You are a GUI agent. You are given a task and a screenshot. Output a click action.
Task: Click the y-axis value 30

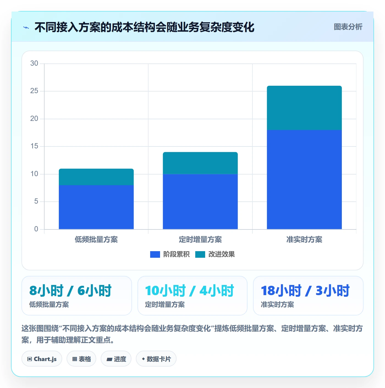tap(34, 63)
